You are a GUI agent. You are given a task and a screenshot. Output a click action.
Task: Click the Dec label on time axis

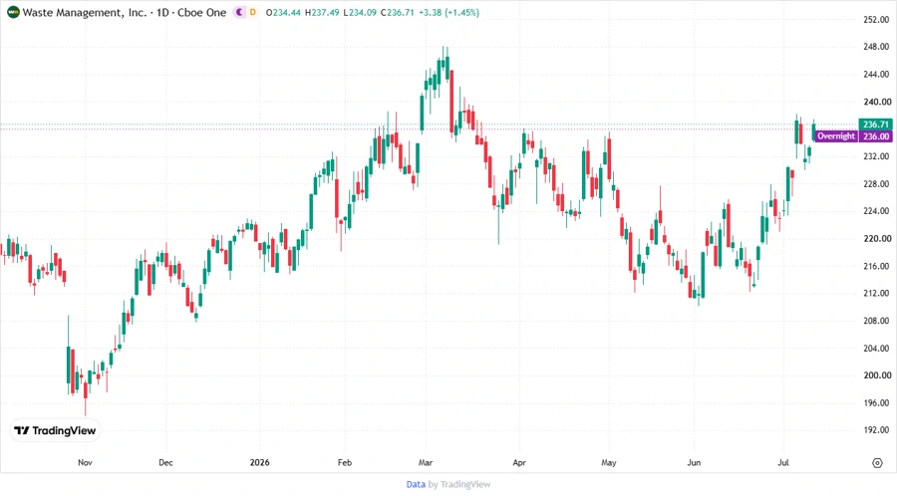coord(165,462)
